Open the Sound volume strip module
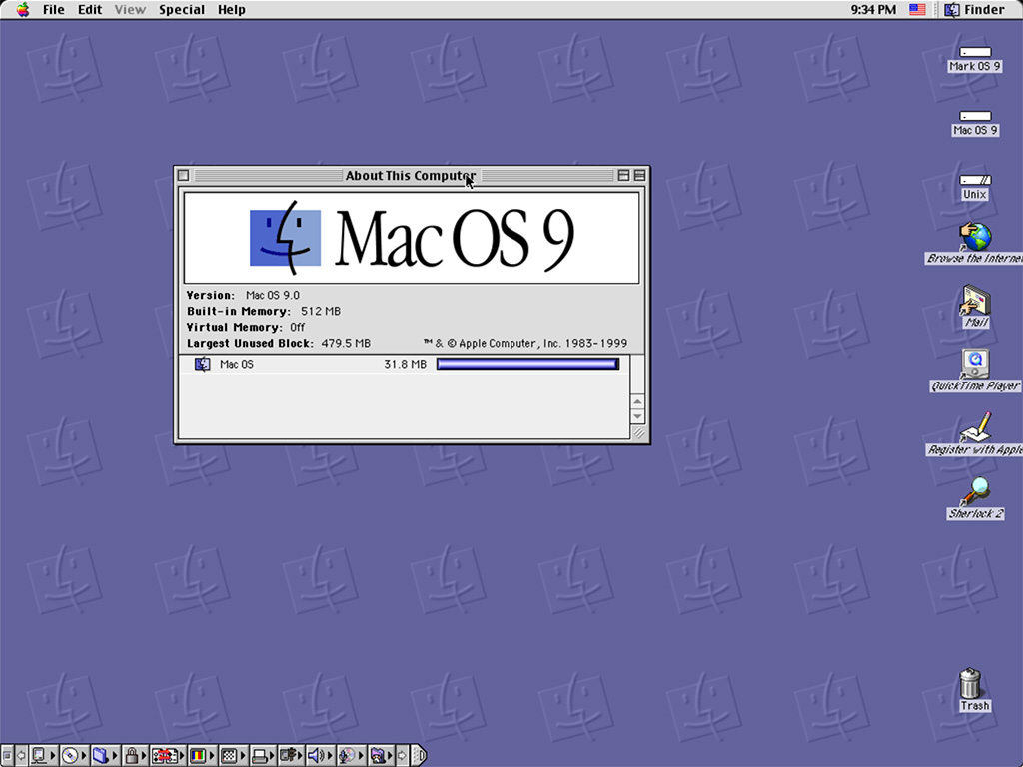 tap(321, 756)
